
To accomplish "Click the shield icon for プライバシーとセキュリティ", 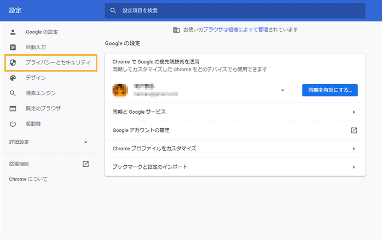I will point(13,63).
